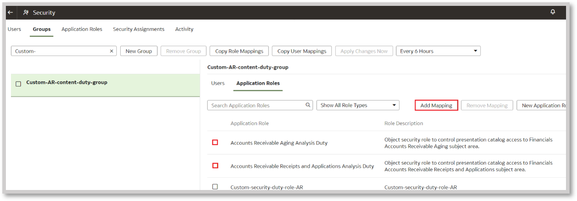Clear the Custom- group search text
This screenshot has width=577, height=201.
tap(111, 51)
